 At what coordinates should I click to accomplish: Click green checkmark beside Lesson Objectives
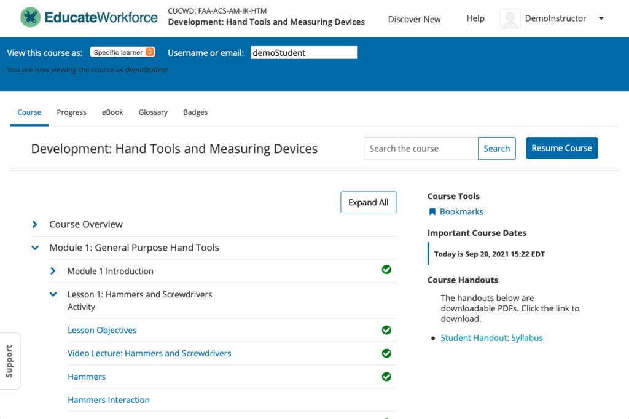386,330
